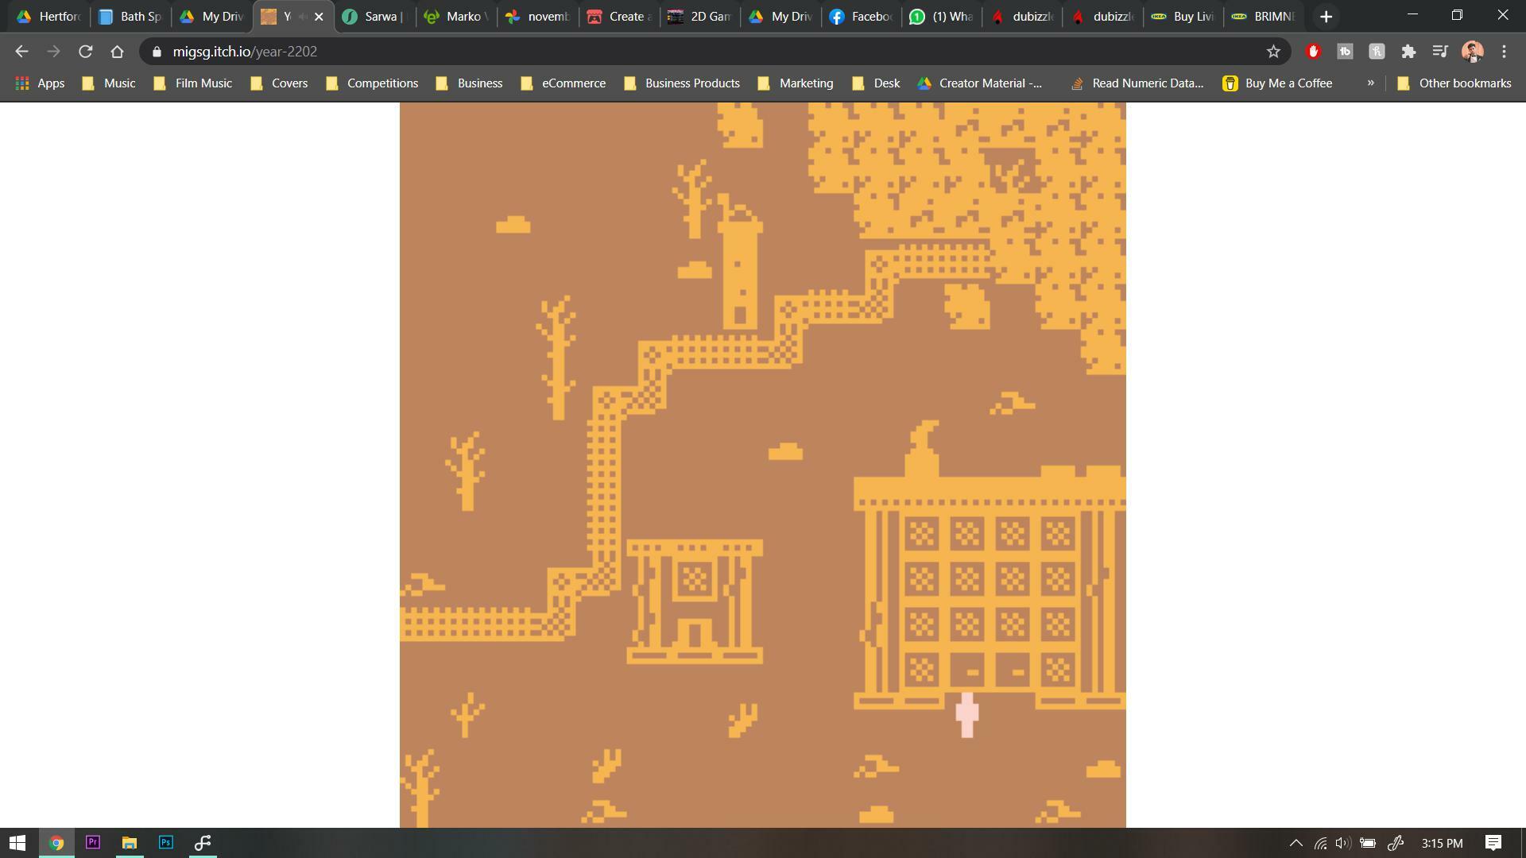Reload the itch.io game page

tap(85, 52)
